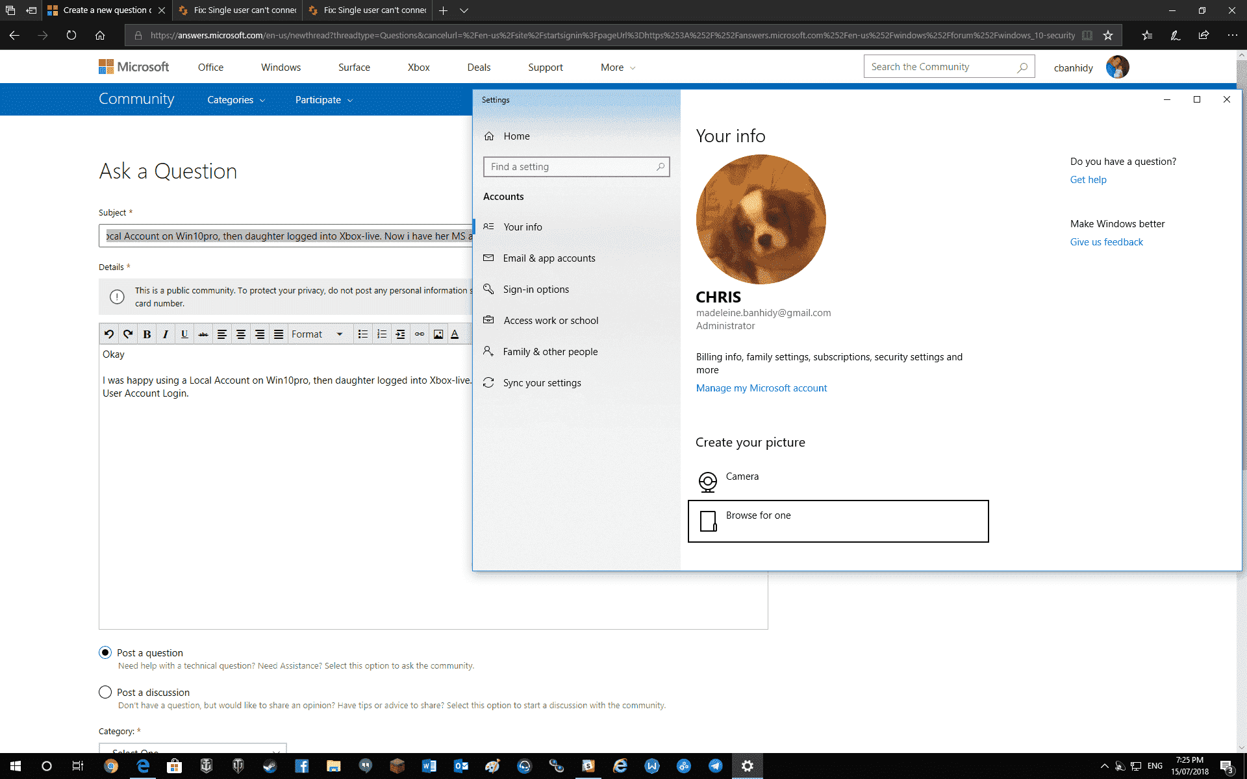Increase indent in editor

(401, 334)
